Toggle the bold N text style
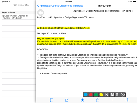Image resolution: width=137 pixels, height=103 pixels. pos(112,95)
